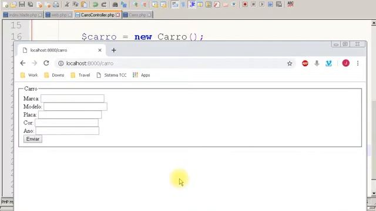This screenshot has width=376, height=211.
Task: Click the Paste clipboard icon in Notepad++
Action: click(x=84, y=4)
